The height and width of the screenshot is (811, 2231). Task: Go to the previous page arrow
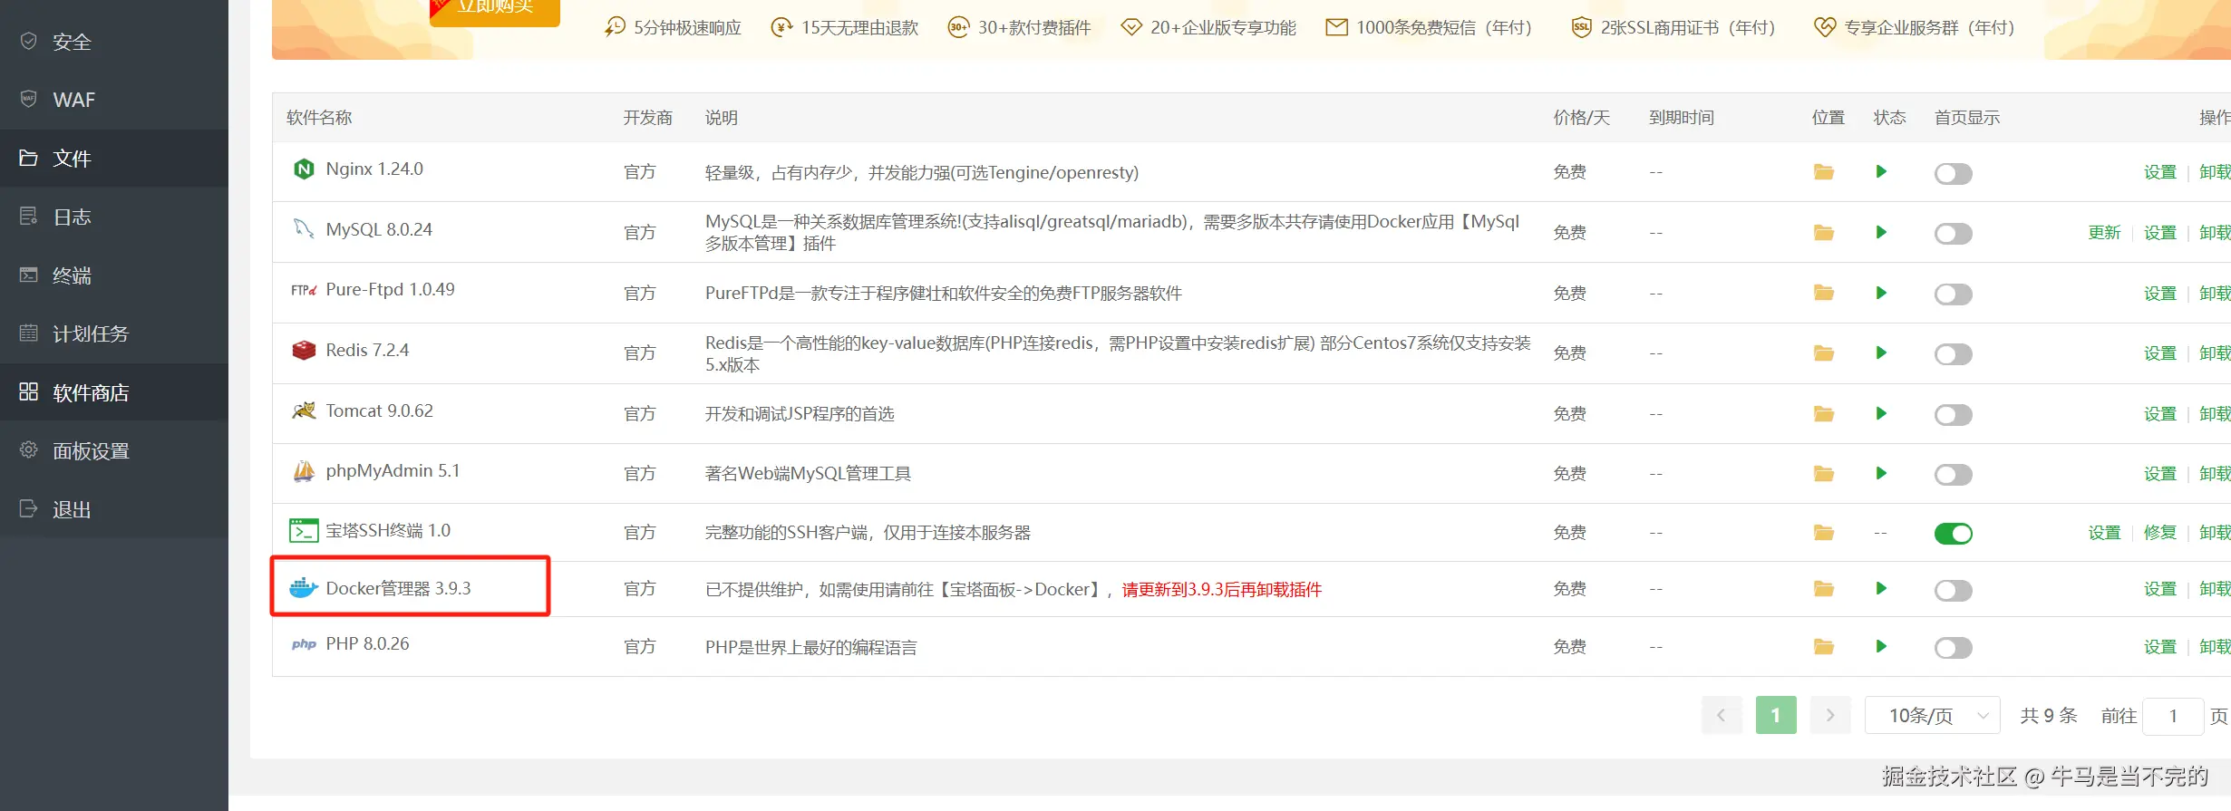pos(1722,716)
